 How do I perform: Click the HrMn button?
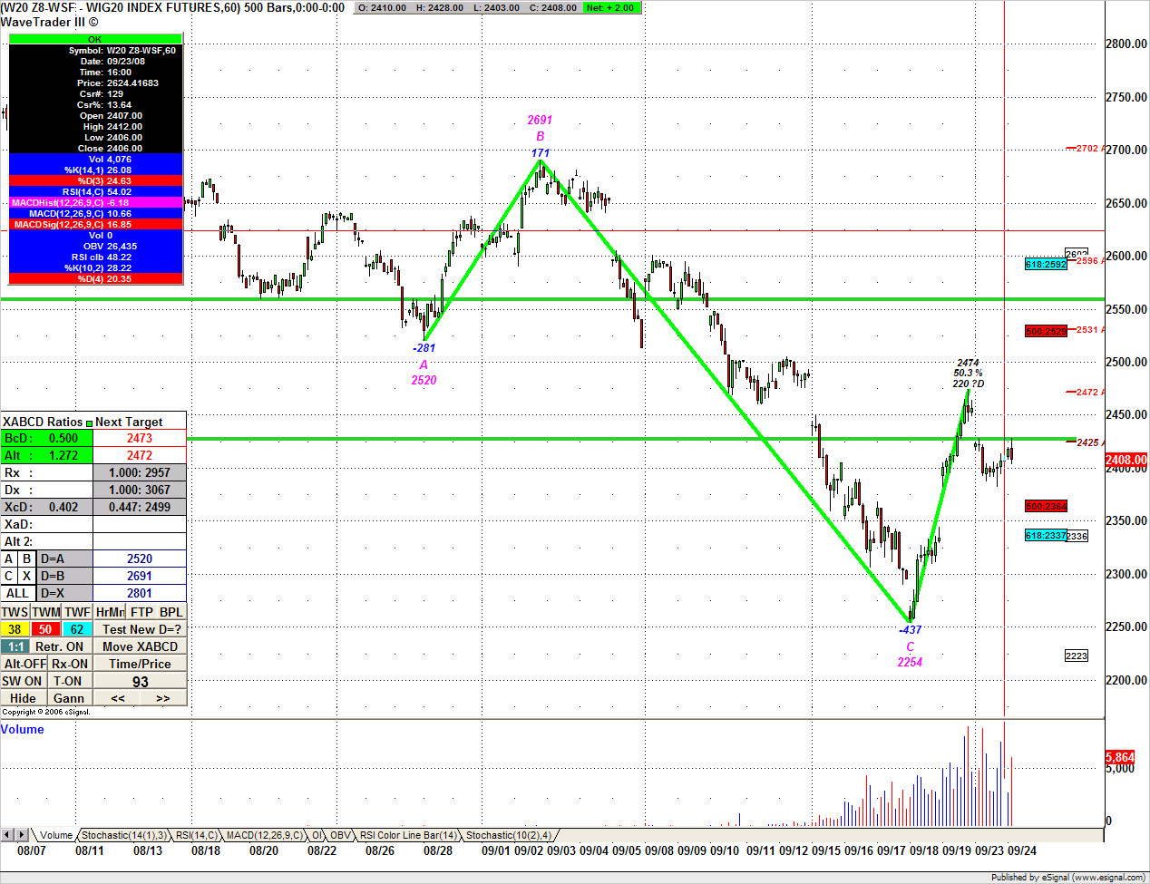(x=110, y=612)
